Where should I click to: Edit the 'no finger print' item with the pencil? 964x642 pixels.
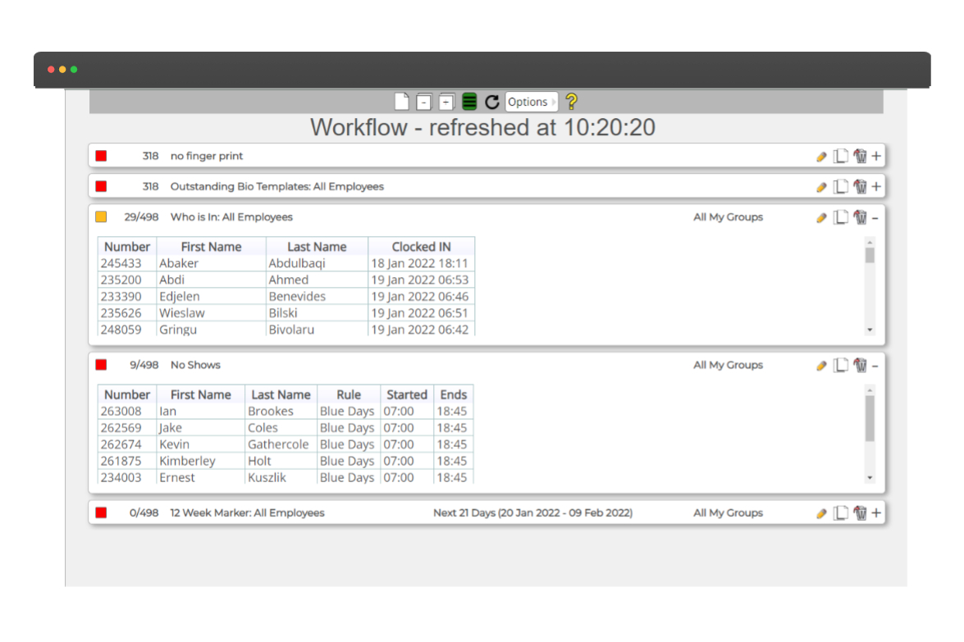click(x=821, y=157)
